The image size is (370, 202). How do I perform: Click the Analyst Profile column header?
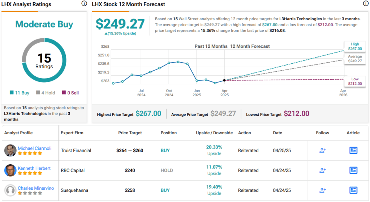tap(18, 133)
